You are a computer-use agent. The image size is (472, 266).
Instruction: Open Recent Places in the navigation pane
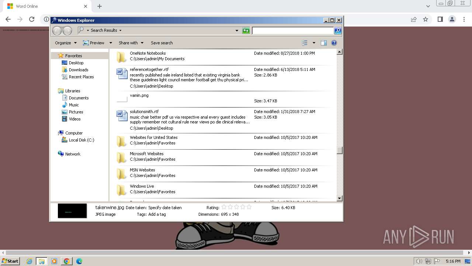81,77
